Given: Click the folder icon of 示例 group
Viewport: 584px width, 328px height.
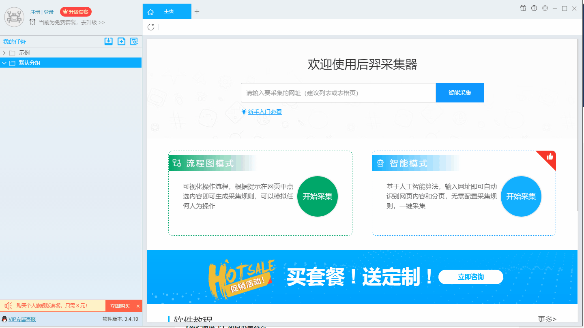Looking at the screenshot, I should pos(12,53).
